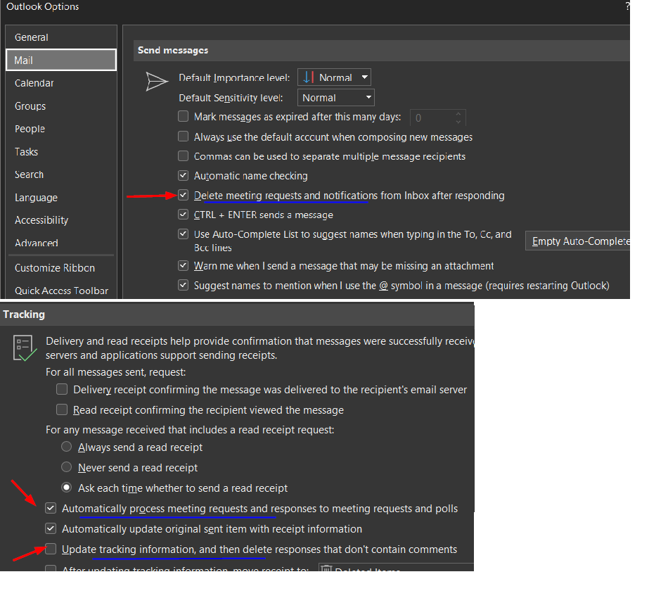Image resolution: width=668 pixels, height=598 pixels.
Task: Uncheck Automatic name checking
Action: (x=184, y=176)
